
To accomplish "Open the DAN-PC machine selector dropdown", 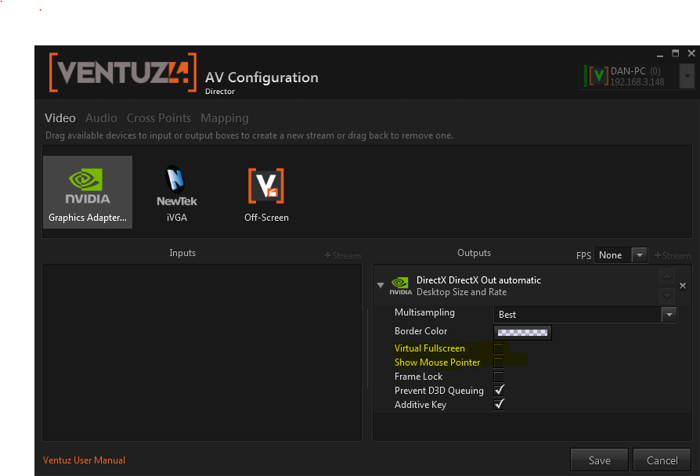I will click(687, 76).
